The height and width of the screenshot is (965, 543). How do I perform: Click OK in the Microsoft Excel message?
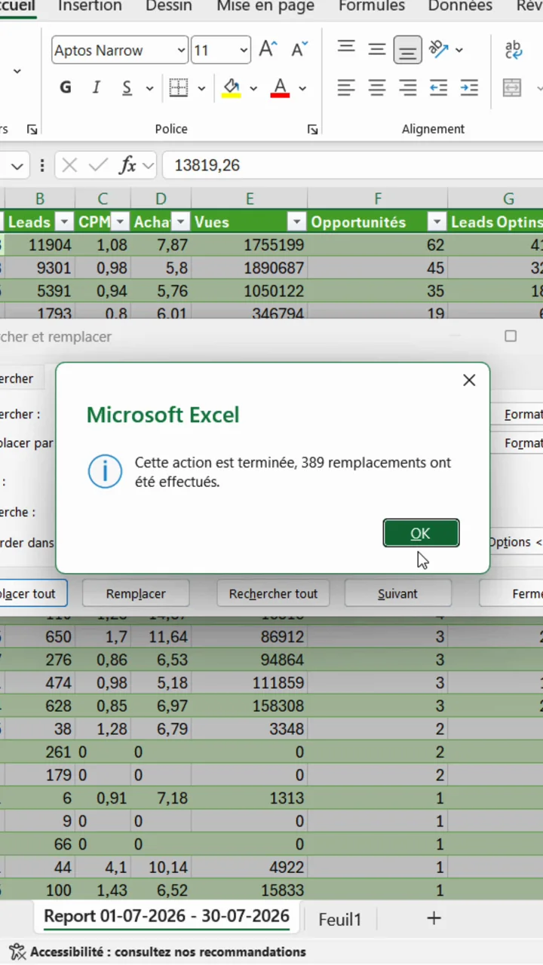click(x=421, y=533)
